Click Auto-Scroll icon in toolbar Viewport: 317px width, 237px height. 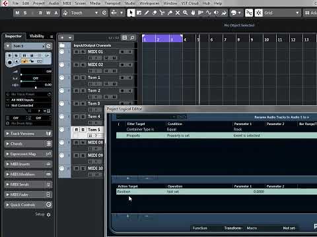pos(114,13)
